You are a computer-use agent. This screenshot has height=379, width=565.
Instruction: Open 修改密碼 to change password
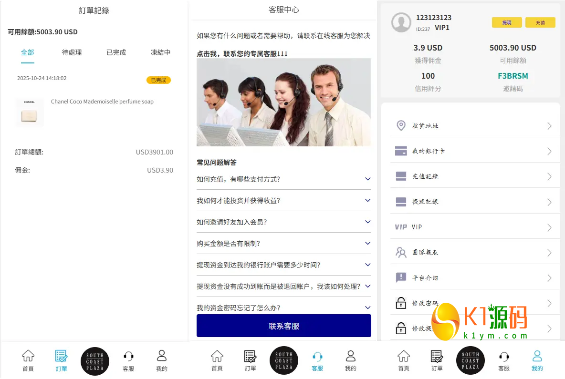(475, 303)
